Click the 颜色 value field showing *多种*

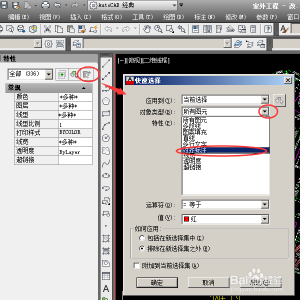(x=75, y=97)
